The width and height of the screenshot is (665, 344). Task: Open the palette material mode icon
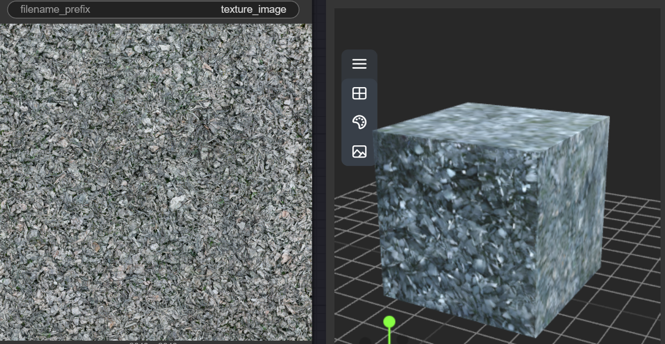359,122
